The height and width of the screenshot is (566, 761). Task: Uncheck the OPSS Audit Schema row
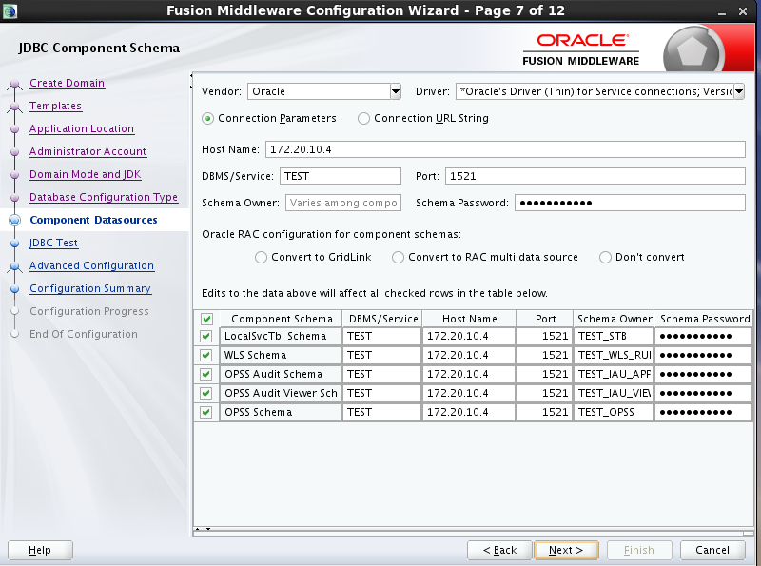point(205,374)
